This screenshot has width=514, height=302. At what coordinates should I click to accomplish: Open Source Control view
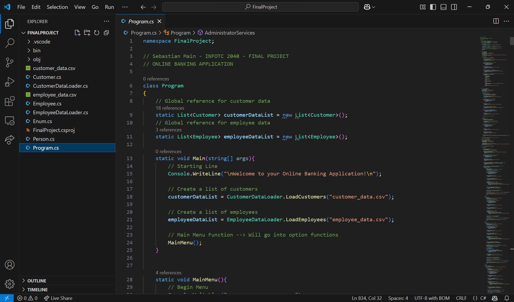point(9,62)
